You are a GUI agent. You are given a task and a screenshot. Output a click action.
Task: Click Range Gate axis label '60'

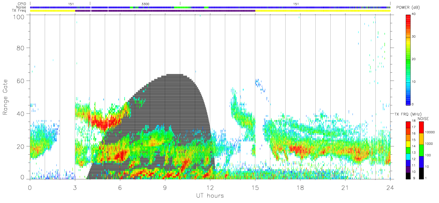pos(21,81)
